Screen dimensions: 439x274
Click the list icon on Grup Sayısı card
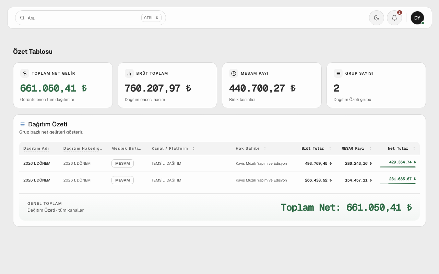tap(338, 73)
